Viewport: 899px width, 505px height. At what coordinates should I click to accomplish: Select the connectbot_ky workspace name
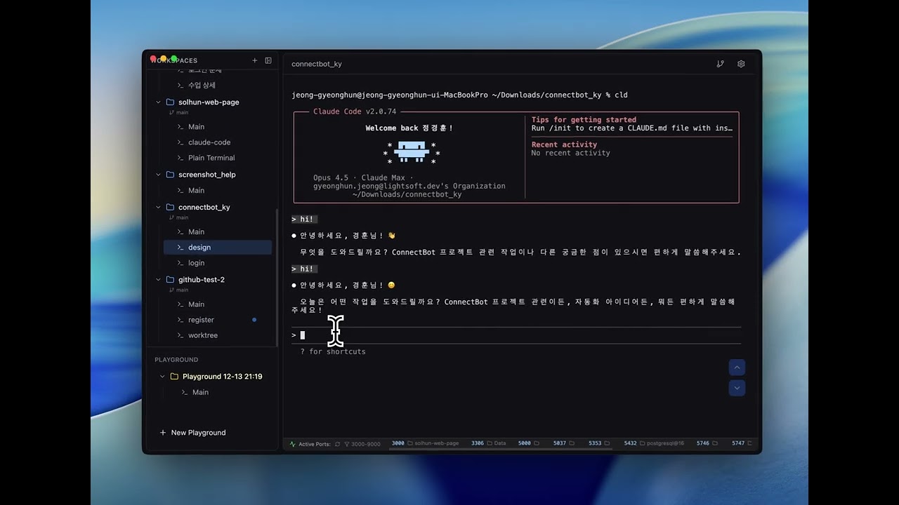[x=204, y=207]
